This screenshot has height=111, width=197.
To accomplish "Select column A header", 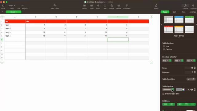I will point(15,17).
